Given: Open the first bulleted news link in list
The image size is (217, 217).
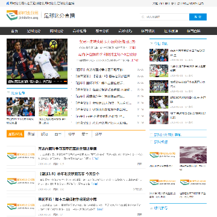Looking at the screenshot, I should click(x=100, y=70).
